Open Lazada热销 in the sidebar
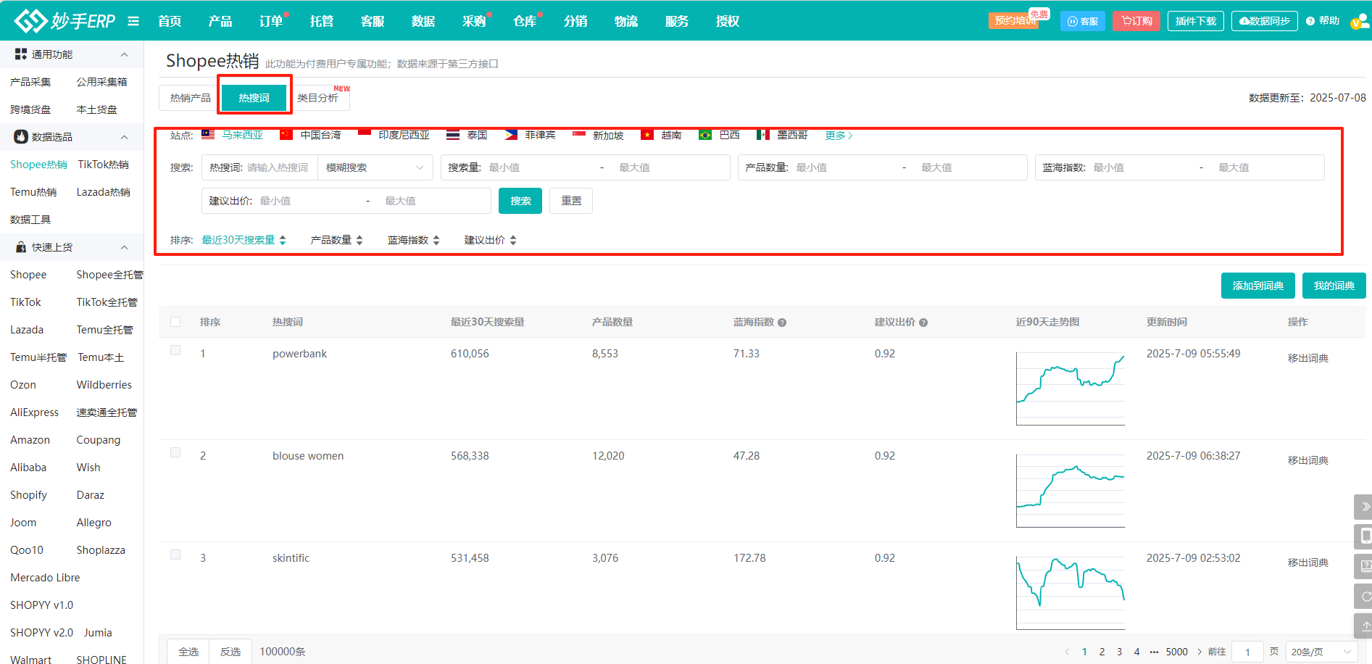1372x664 pixels. (x=104, y=192)
